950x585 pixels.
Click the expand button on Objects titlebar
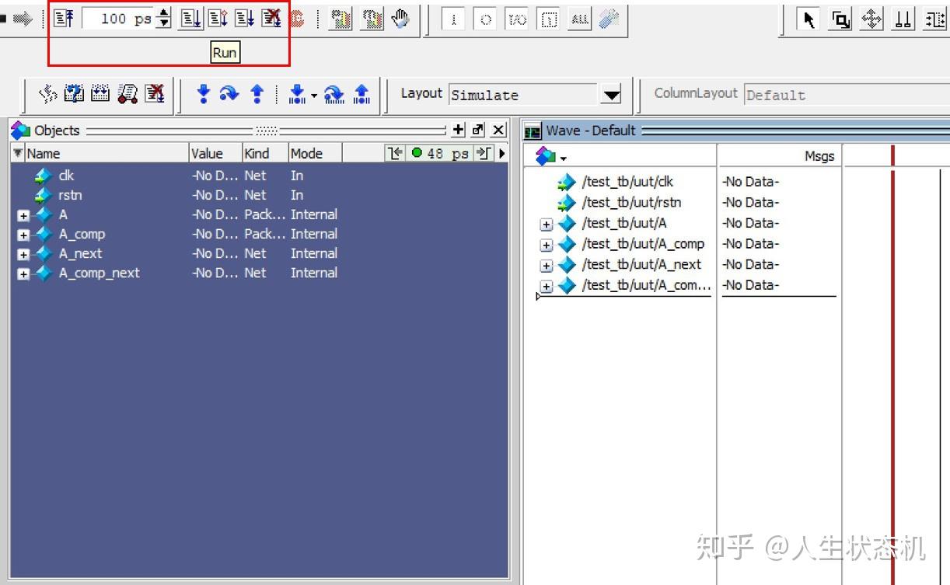(457, 130)
